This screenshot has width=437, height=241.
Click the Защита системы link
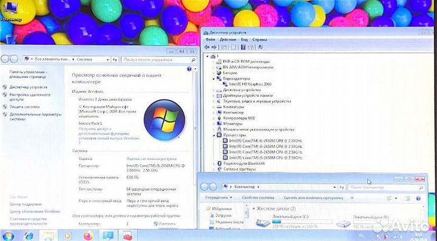24,107
